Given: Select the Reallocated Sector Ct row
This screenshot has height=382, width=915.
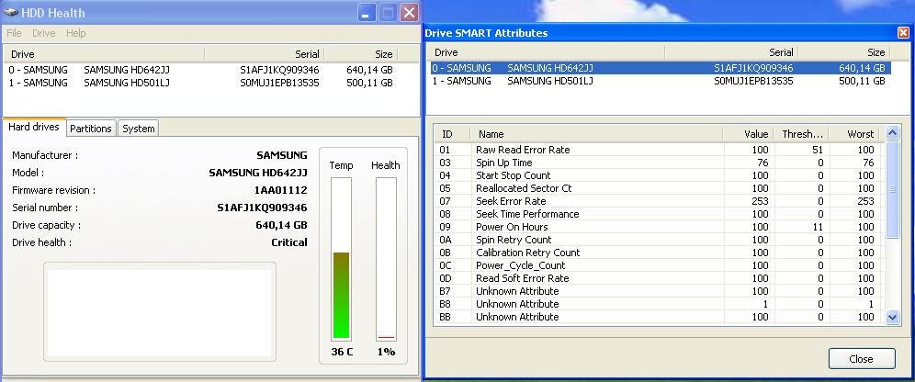Looking at the screenshot, I should tap(660, 188).
